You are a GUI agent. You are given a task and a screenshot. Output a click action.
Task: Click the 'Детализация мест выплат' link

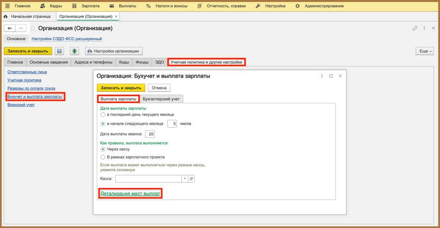pyautogui.click(x=130, y=194)
